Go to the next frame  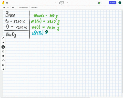(67, 3)
